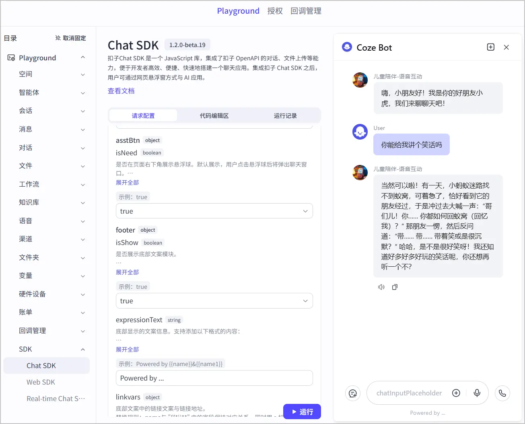
Task: Unpin the sidebar with 取消固定
Action: point(70,38)
